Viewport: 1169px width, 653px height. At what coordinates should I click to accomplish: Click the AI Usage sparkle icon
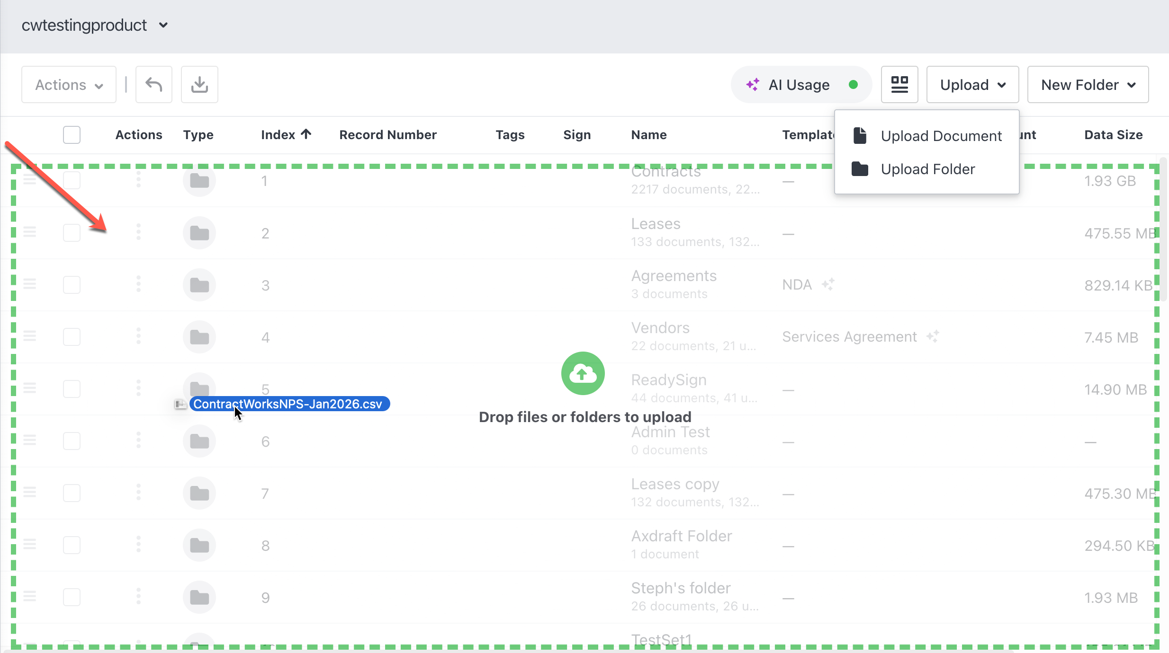point(753,85)
